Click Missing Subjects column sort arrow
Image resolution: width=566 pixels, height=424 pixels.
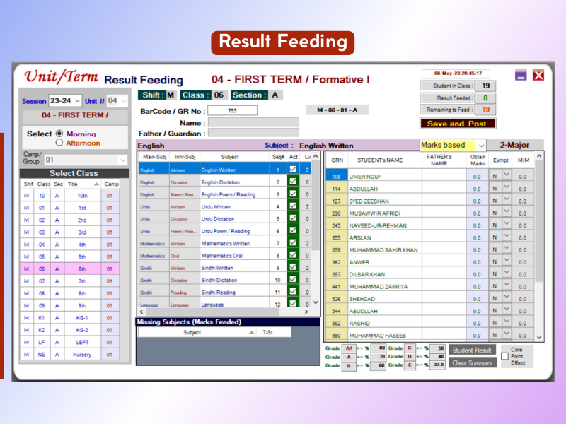(x=251, y=332)
